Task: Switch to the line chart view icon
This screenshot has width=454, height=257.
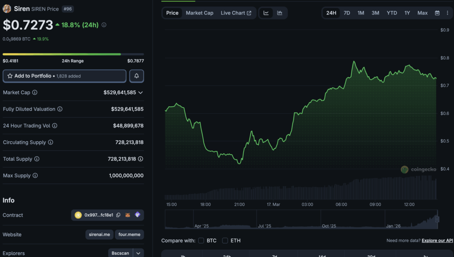Action: point(266,13)
